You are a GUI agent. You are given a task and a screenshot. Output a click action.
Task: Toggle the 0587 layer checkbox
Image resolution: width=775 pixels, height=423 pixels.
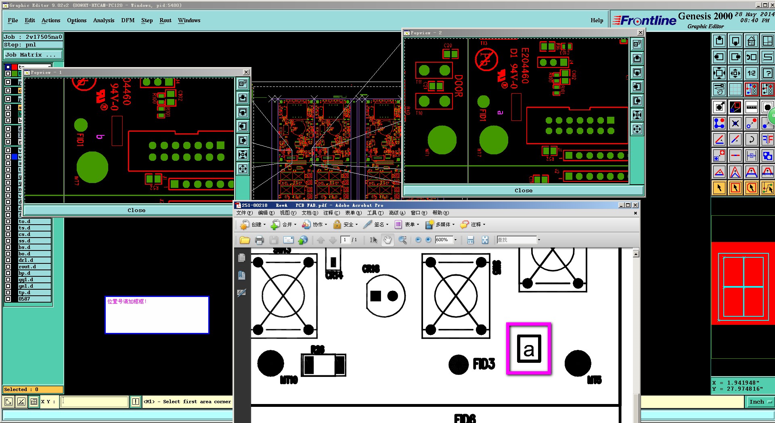(8, 299)
